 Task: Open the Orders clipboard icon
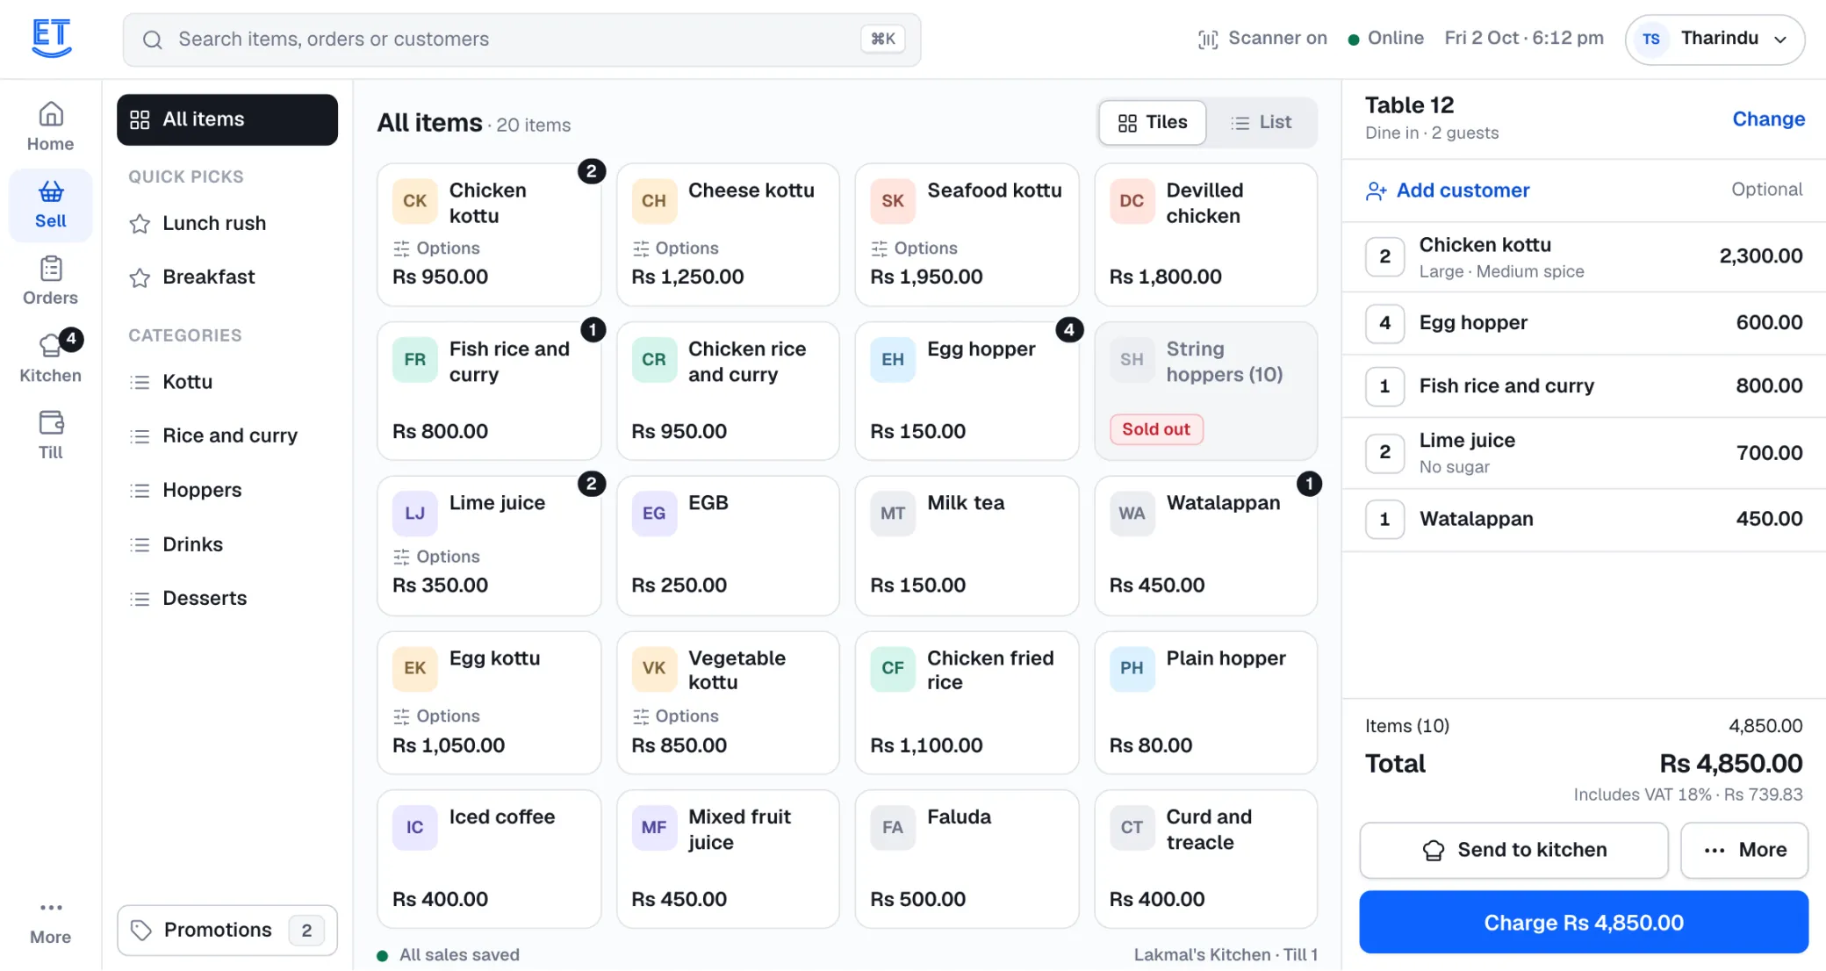coord(51,268)
